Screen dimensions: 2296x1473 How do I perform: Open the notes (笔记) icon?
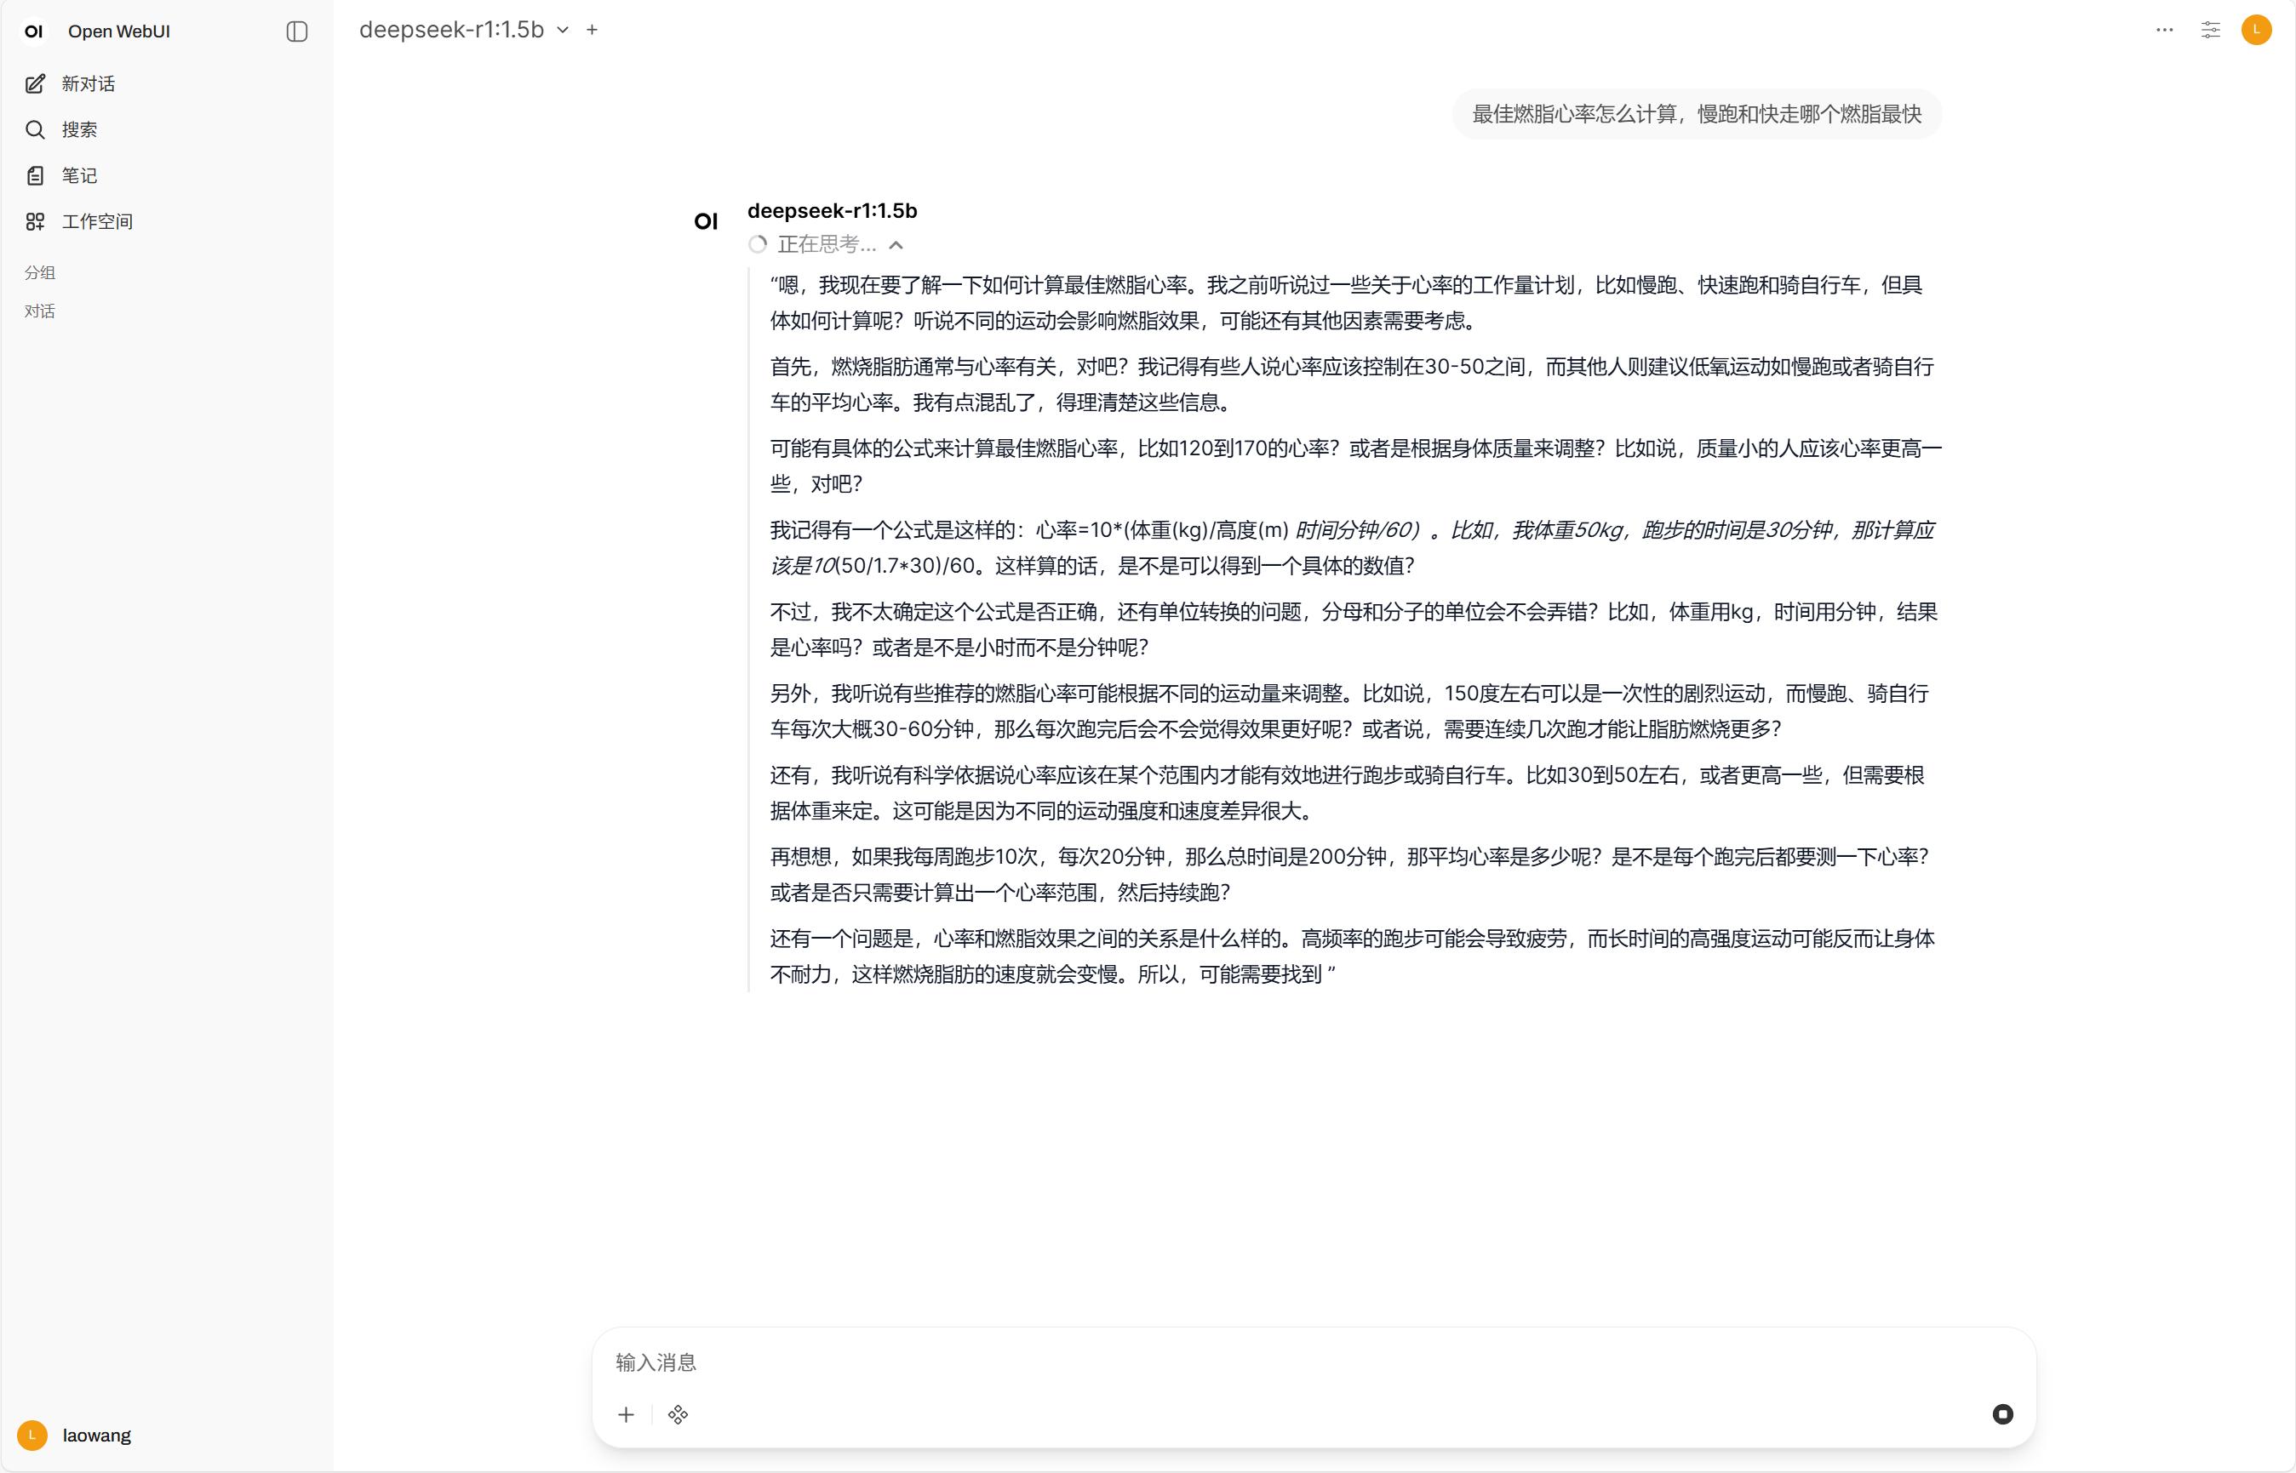tap(36, 176)
